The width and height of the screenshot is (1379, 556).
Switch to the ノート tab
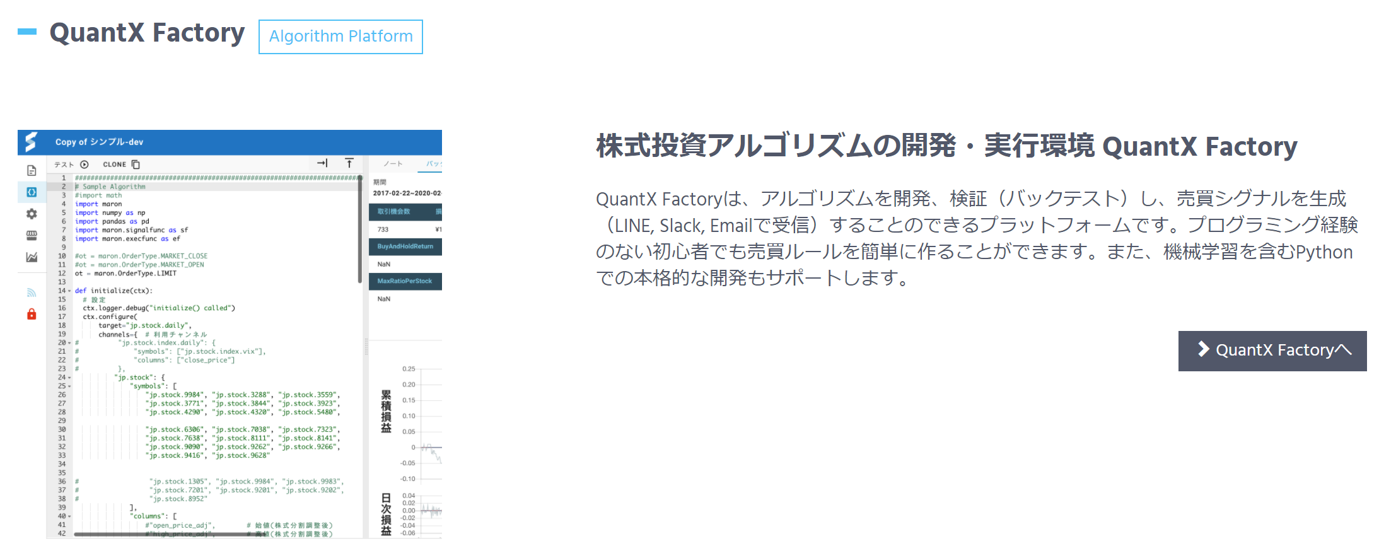point(393,164)
